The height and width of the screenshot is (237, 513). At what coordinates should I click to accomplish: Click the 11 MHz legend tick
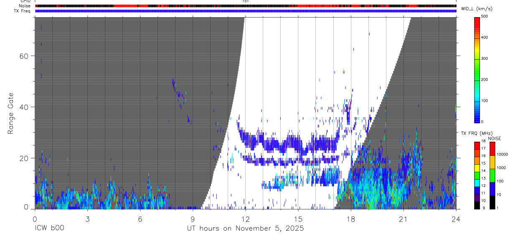(483, 193)
